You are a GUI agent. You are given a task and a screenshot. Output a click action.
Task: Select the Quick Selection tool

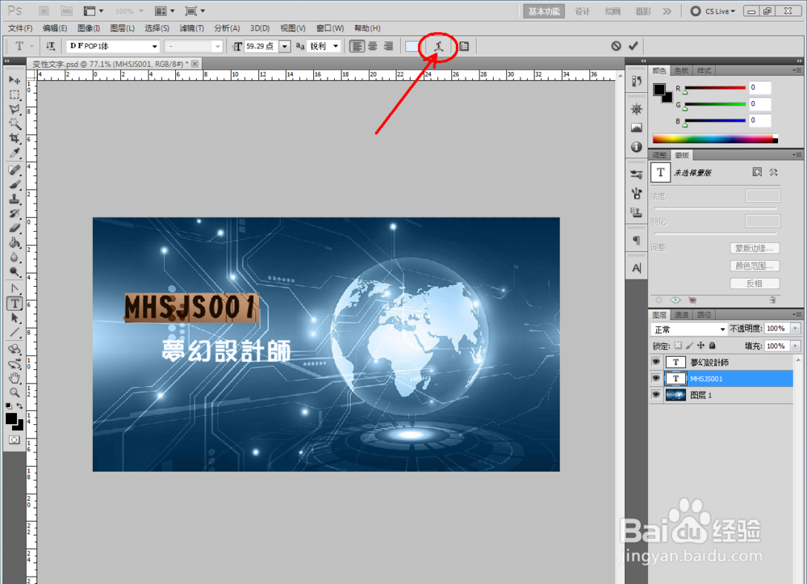(15, 124)
